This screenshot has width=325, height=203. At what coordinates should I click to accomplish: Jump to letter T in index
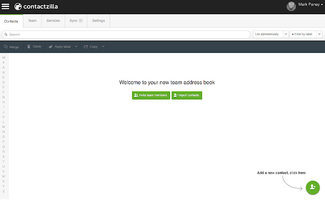[x=4, y=161]
